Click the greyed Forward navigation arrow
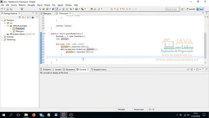Image resolution: width=209 pixels, height=118 pixels. [133, 9]
